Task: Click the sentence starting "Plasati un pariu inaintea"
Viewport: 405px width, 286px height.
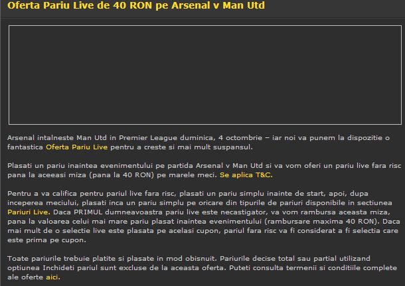Action: (x=204, y=171)
